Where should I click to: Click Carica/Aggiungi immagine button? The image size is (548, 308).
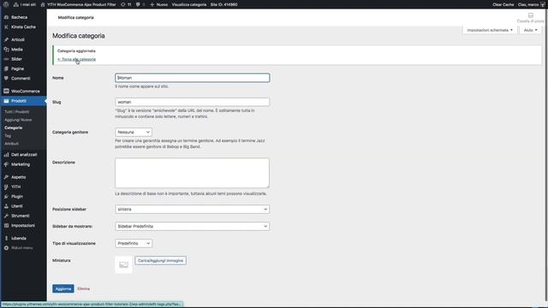[x=160, y=260]
